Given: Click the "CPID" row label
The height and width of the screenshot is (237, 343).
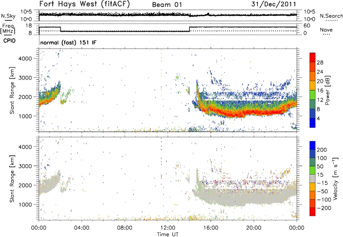Looking at the screenshot, I should (x=9, y=41).
